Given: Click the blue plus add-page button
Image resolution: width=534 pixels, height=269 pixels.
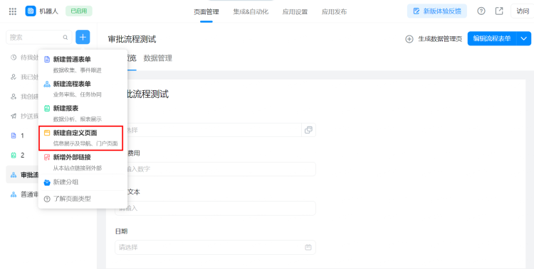Looking at the screenshot, I should tap(83, 37).
